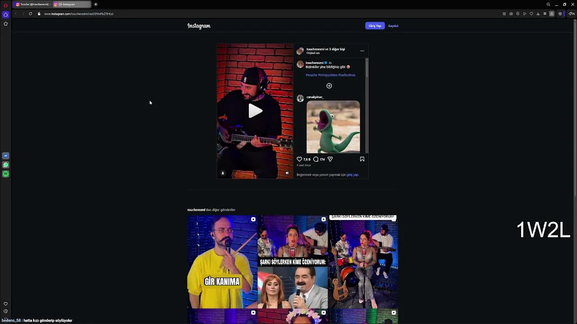Open #touche hashtag link
Viewport: 577px width, 324px height.
tap(311, 75)
